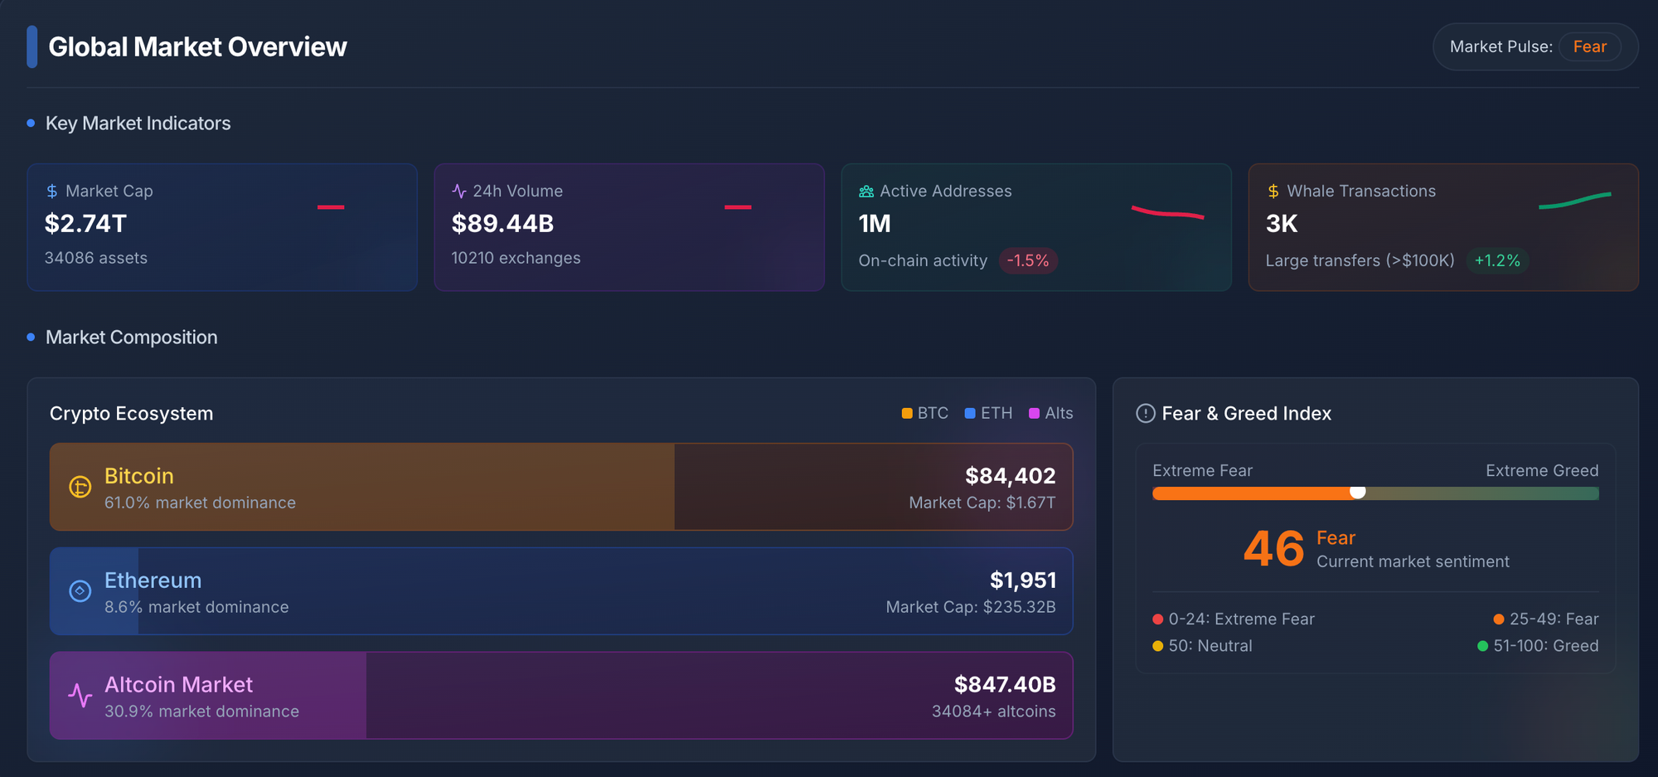
Task: Click the 61.0% market dominance text
Action: click(x=200, y=503)
